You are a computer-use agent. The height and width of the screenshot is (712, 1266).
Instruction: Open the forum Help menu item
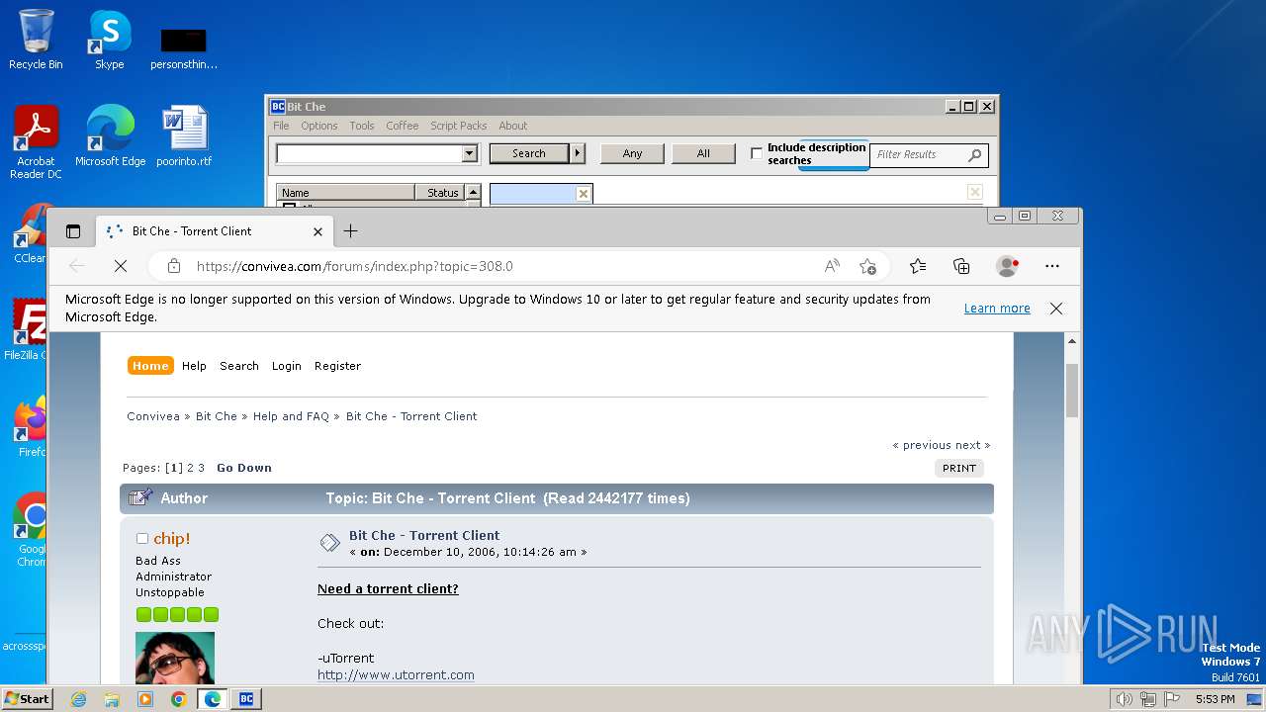point(194,366)
